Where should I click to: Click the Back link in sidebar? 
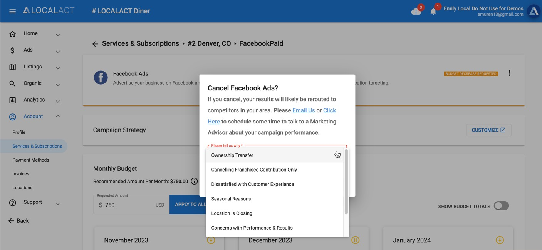pos(18,221)
